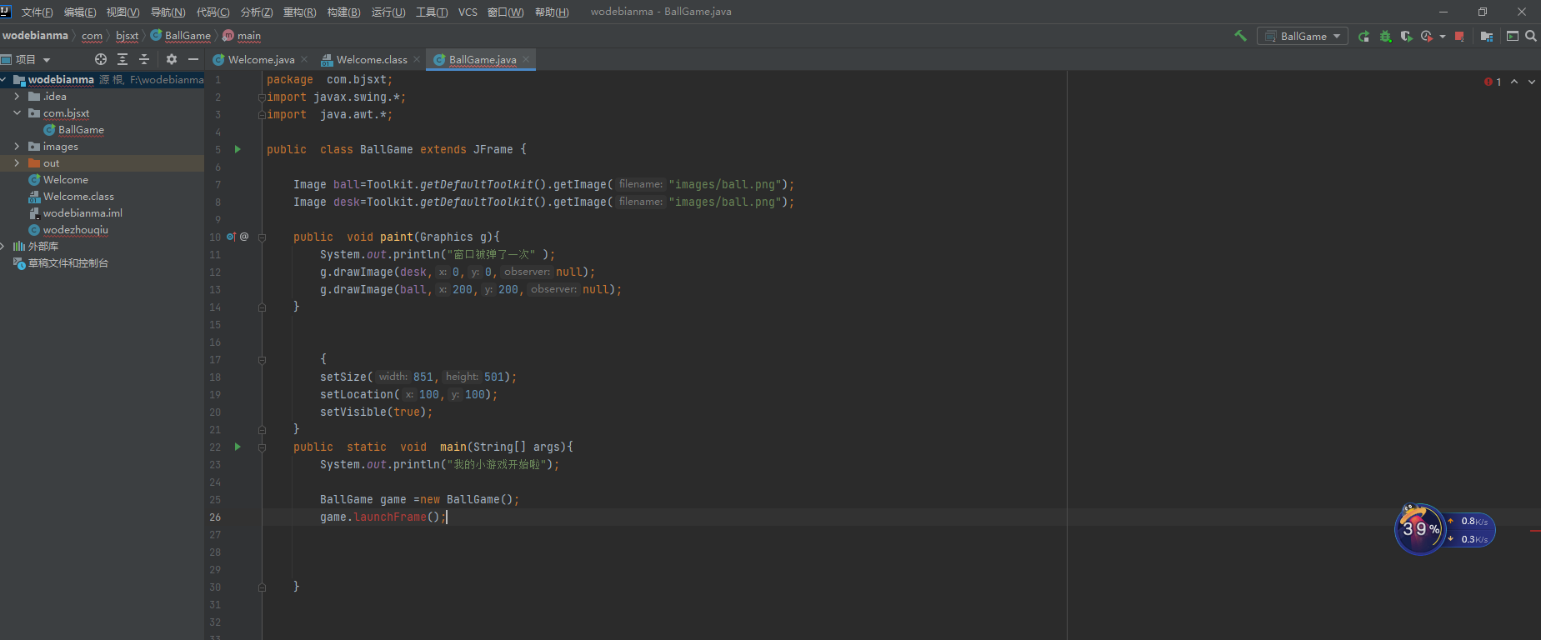Viewport: 1541px width, 640px height.
Task: Hide the project panel with minus icon
Action: [193, 59]
